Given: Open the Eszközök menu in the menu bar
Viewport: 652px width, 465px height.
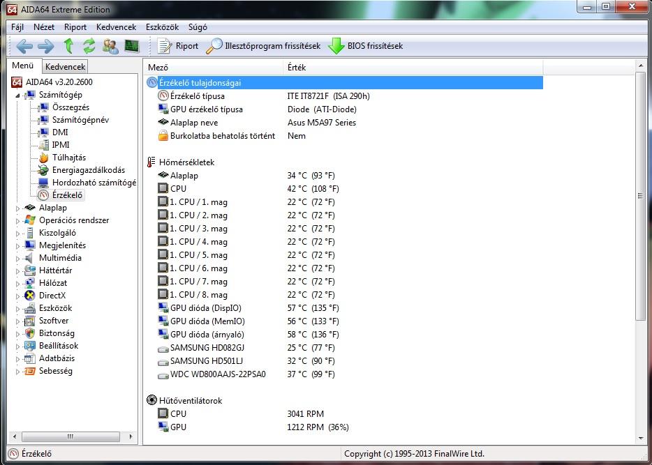Looking at the screenshot, I should [x=162, y=27].
